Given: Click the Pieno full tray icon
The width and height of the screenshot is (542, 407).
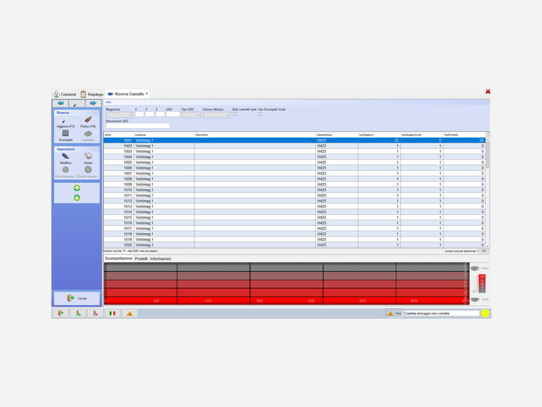Looking at the screenshot, I should 475,268.
